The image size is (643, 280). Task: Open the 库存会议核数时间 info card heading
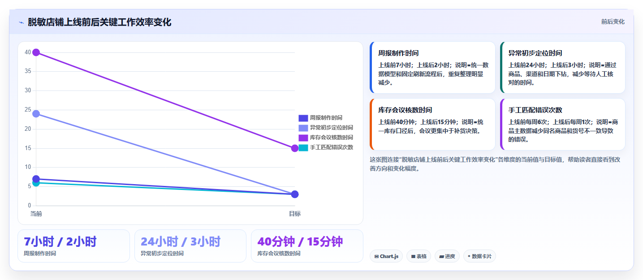coord(405,110)
